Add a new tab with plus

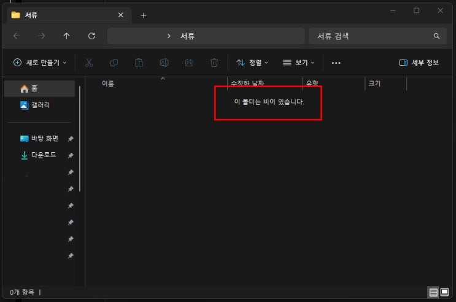[x=144, y=15]
